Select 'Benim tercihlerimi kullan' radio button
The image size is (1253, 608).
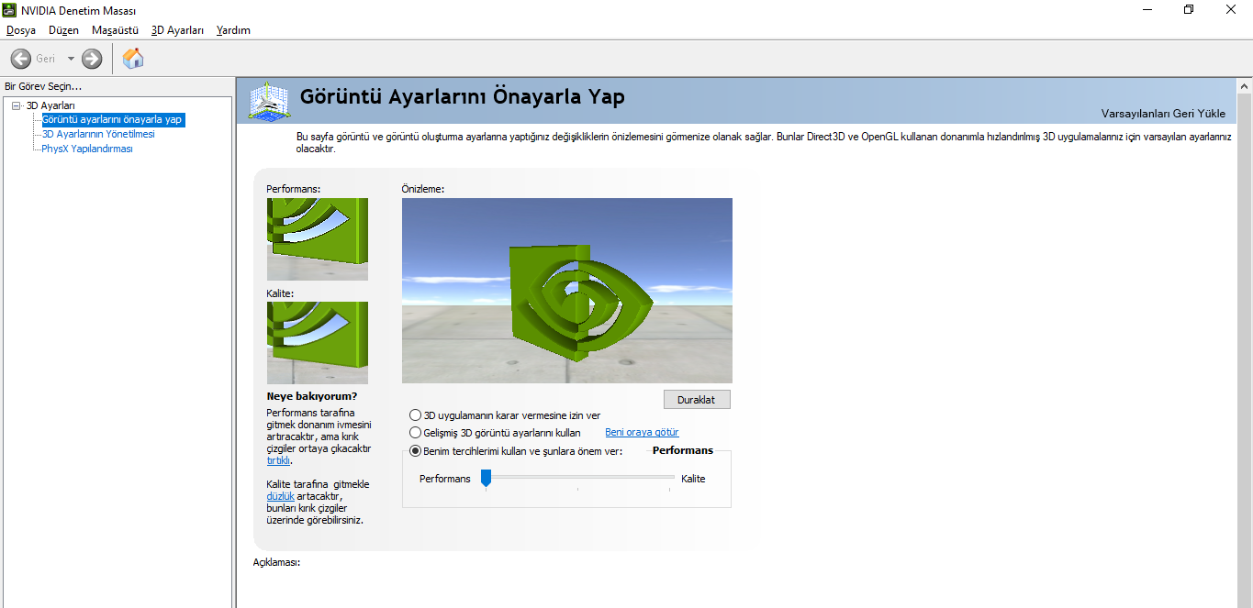click(x=416, y=451)
